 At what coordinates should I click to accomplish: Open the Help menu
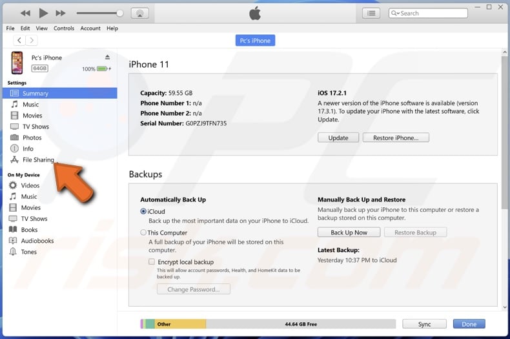coord(112,28)
